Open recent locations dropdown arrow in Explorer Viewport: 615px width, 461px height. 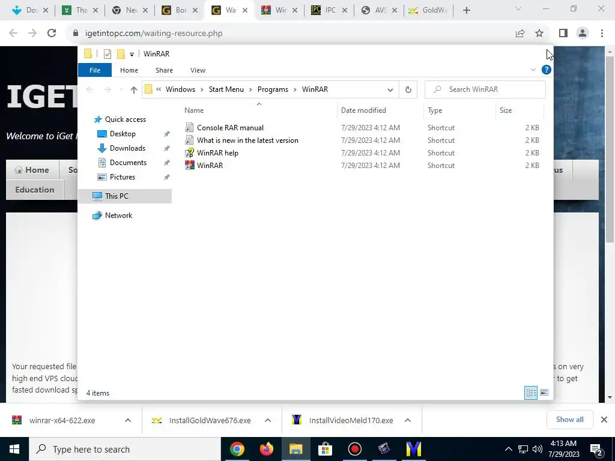click(x=121, y=90)
